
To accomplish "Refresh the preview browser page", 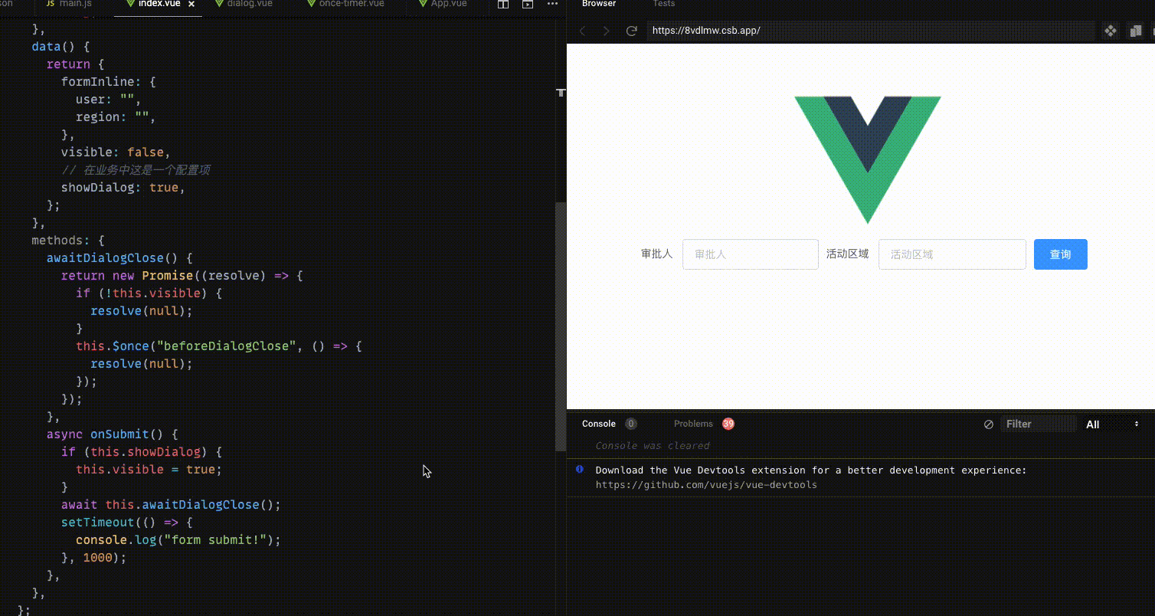I will click(632, 31).
